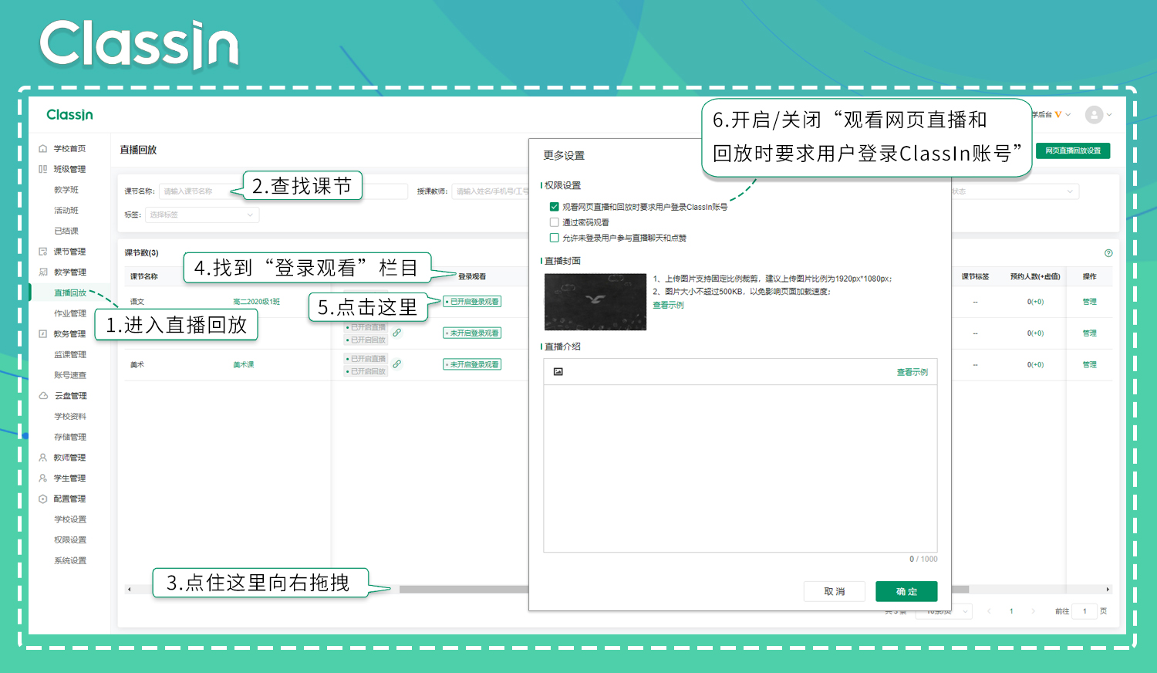Go to previous page arrow in pagination
Screen dimensions: 1157x673
click(989, 611)
